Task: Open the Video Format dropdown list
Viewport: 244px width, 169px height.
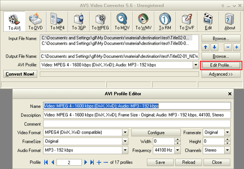Action: (125, 133)
